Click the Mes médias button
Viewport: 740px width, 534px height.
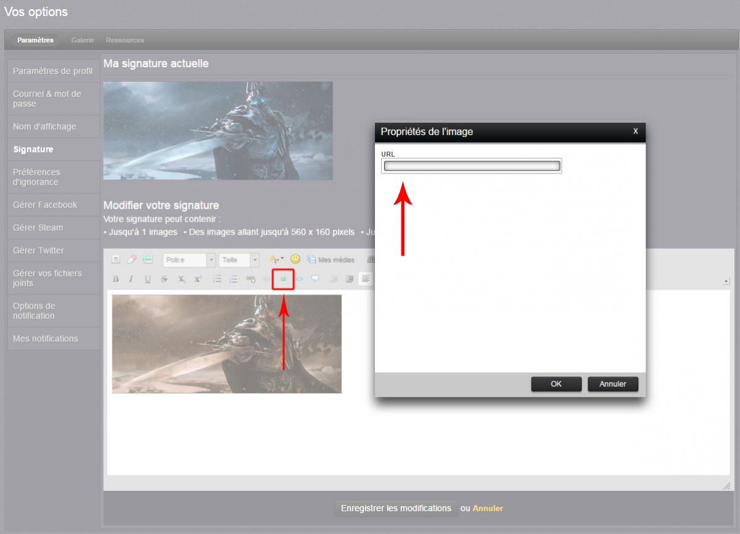[x=331, y=260]
